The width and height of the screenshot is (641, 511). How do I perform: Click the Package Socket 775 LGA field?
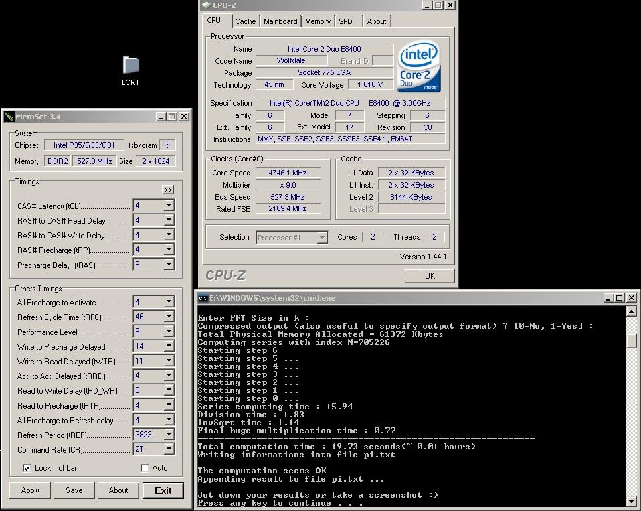[x=324, y=72]
